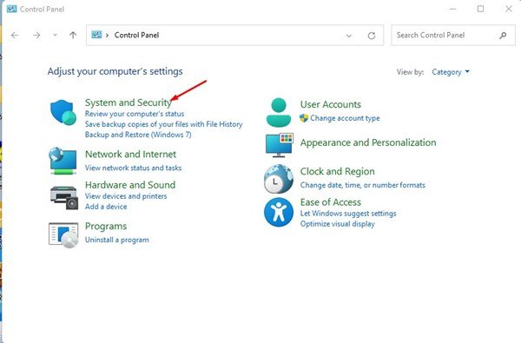
Task: Click the Network and Internet globe icon
Action: [63, 161]
